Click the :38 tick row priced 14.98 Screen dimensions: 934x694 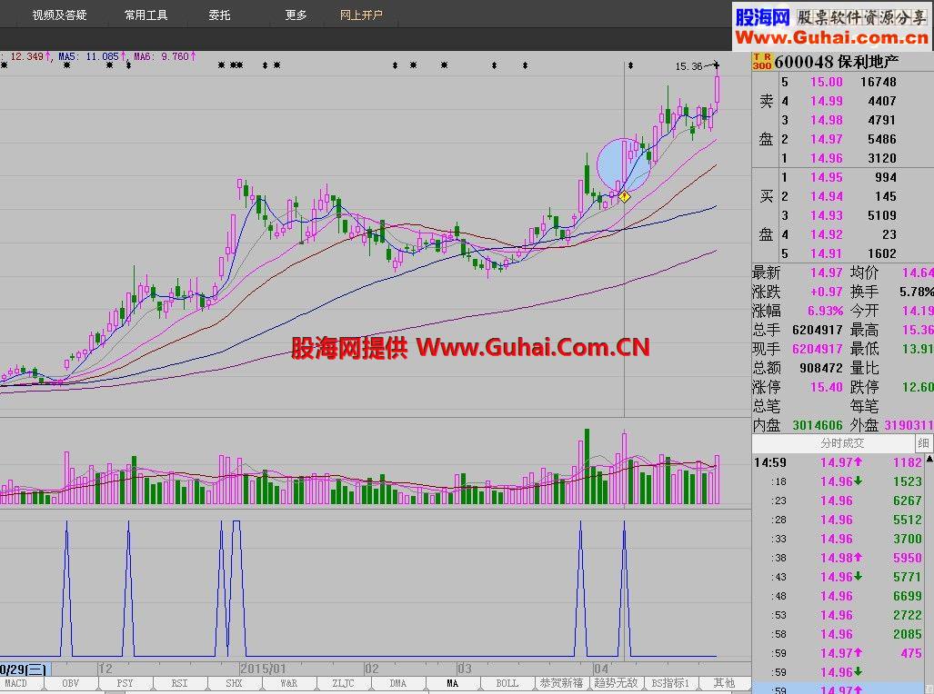(x=839, y=558)
